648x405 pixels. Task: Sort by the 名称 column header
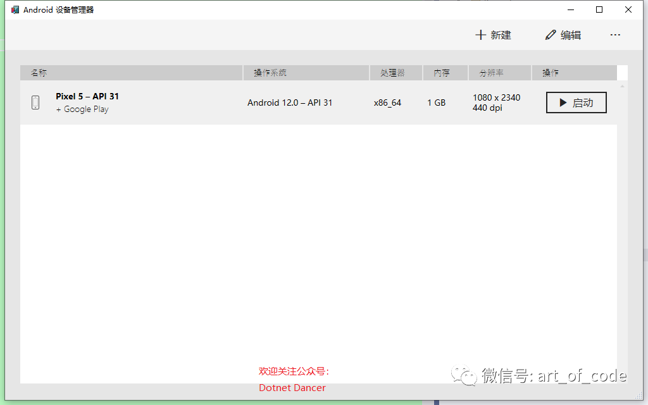pos(132,73)
